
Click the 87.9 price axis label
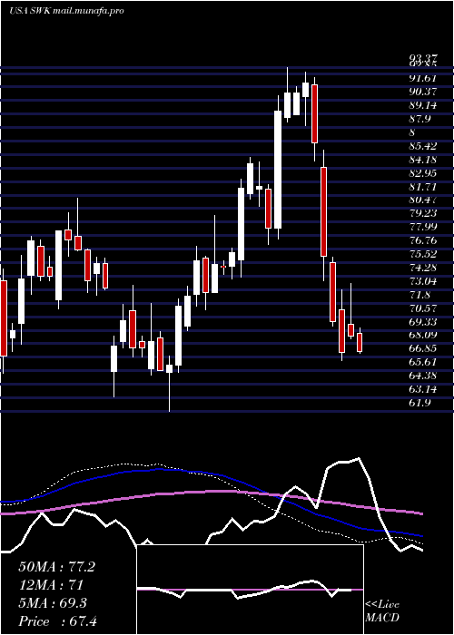(x=419, y=119)
